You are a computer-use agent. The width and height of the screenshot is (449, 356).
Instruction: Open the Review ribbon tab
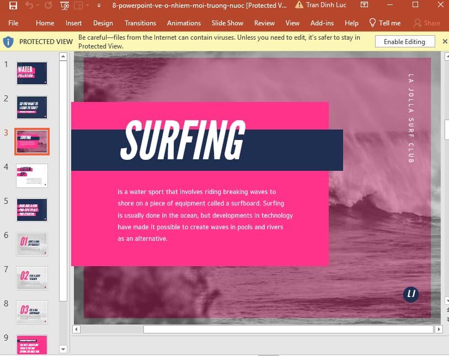pos(264,23)
